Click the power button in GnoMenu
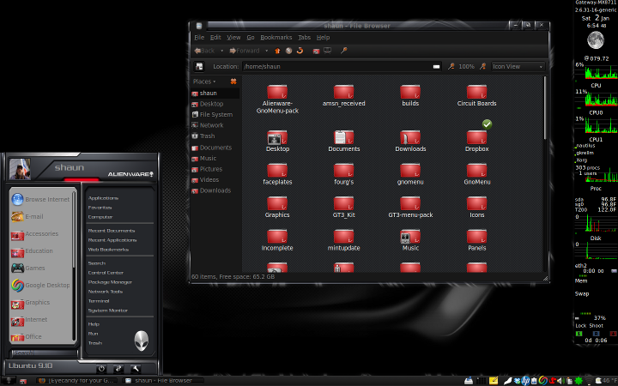 tap(101, 369)
